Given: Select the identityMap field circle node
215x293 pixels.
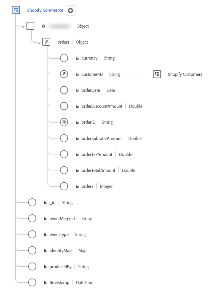Looking at the screenshot, I should pos(32,251).
